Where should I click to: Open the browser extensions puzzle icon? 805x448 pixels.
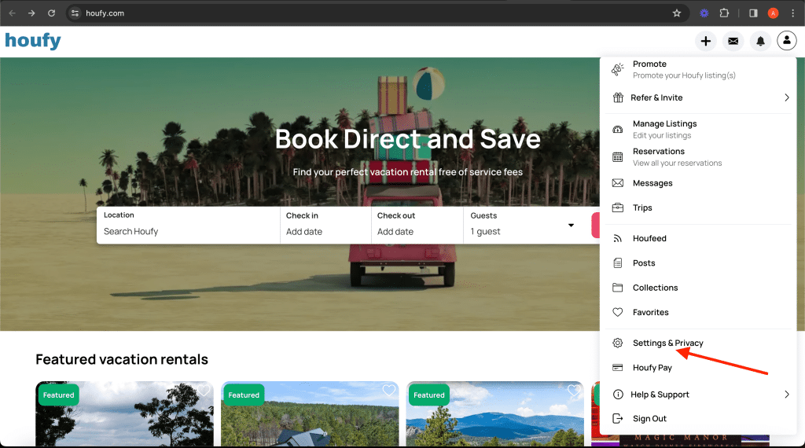pos(724,13)
